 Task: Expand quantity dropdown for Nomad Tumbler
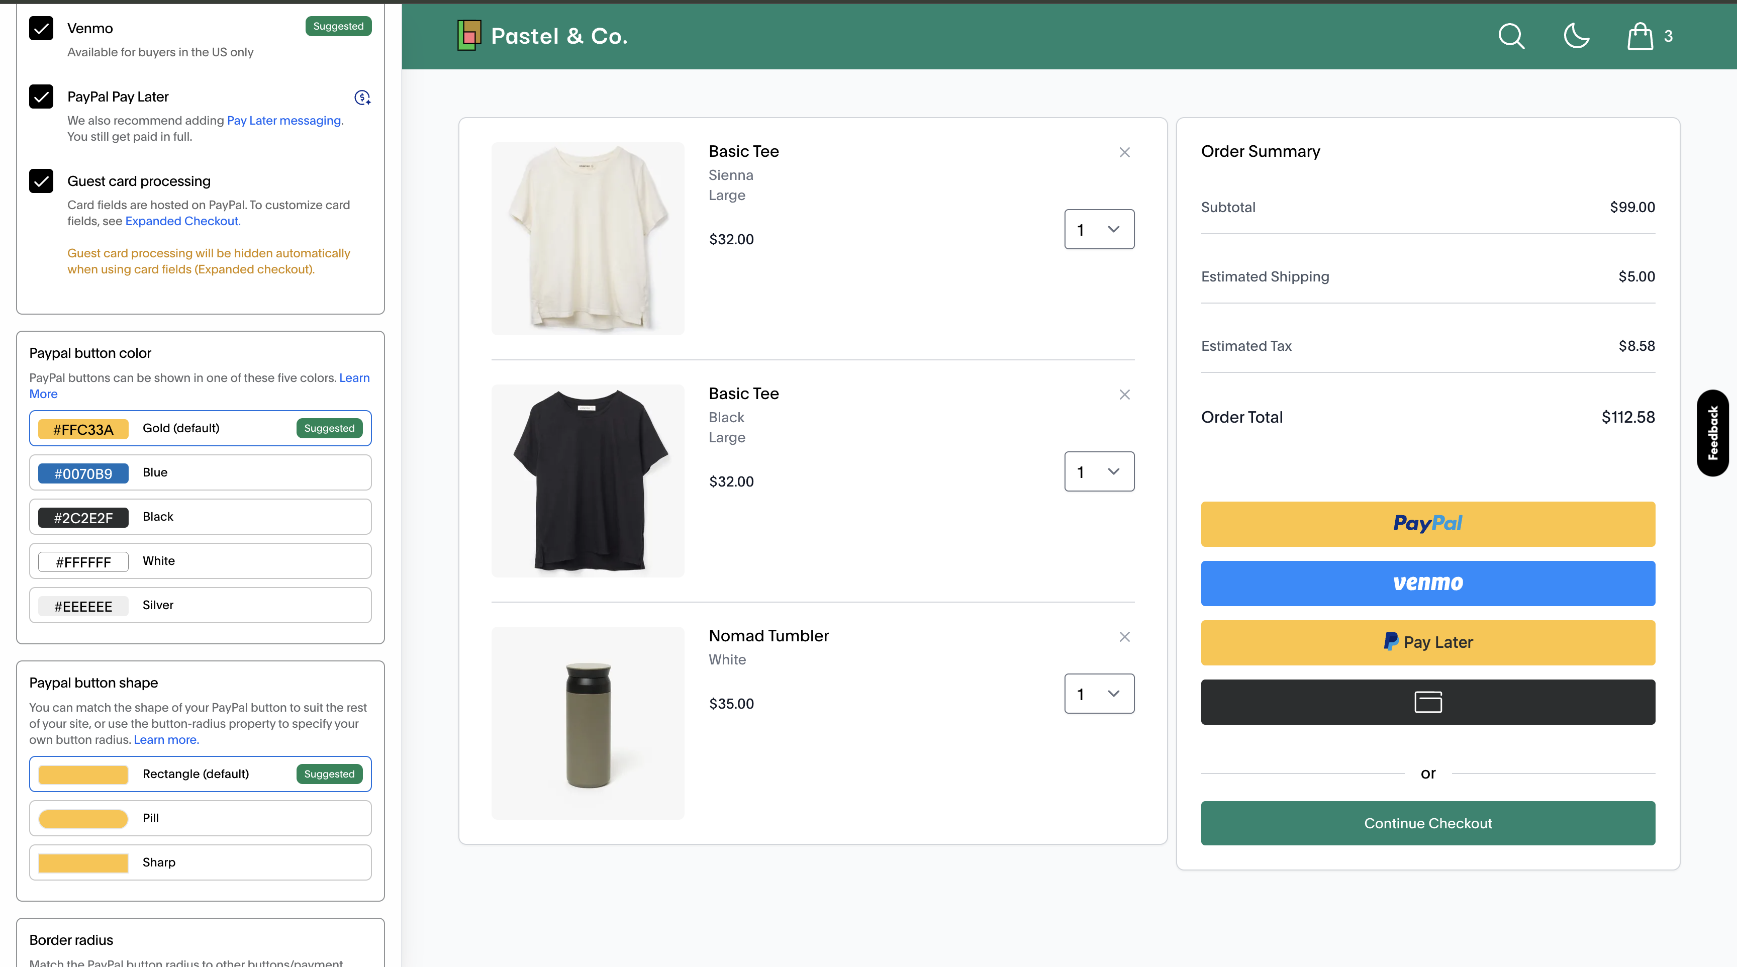1098,693
